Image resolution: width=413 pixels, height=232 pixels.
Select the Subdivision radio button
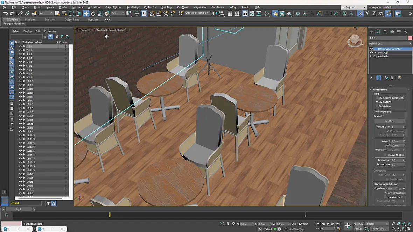click(x=377, y=106)
